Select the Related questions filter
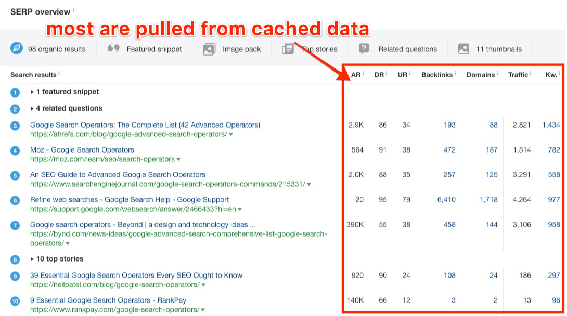 [x=398, y=49]
